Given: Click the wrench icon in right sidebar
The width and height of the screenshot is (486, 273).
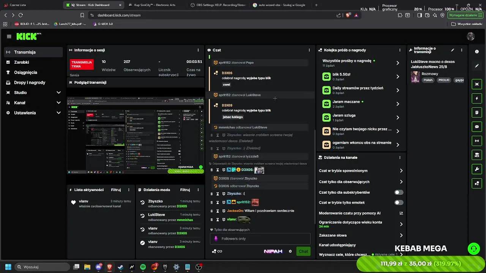Looking at the screenshot, I should coord(477,169).
